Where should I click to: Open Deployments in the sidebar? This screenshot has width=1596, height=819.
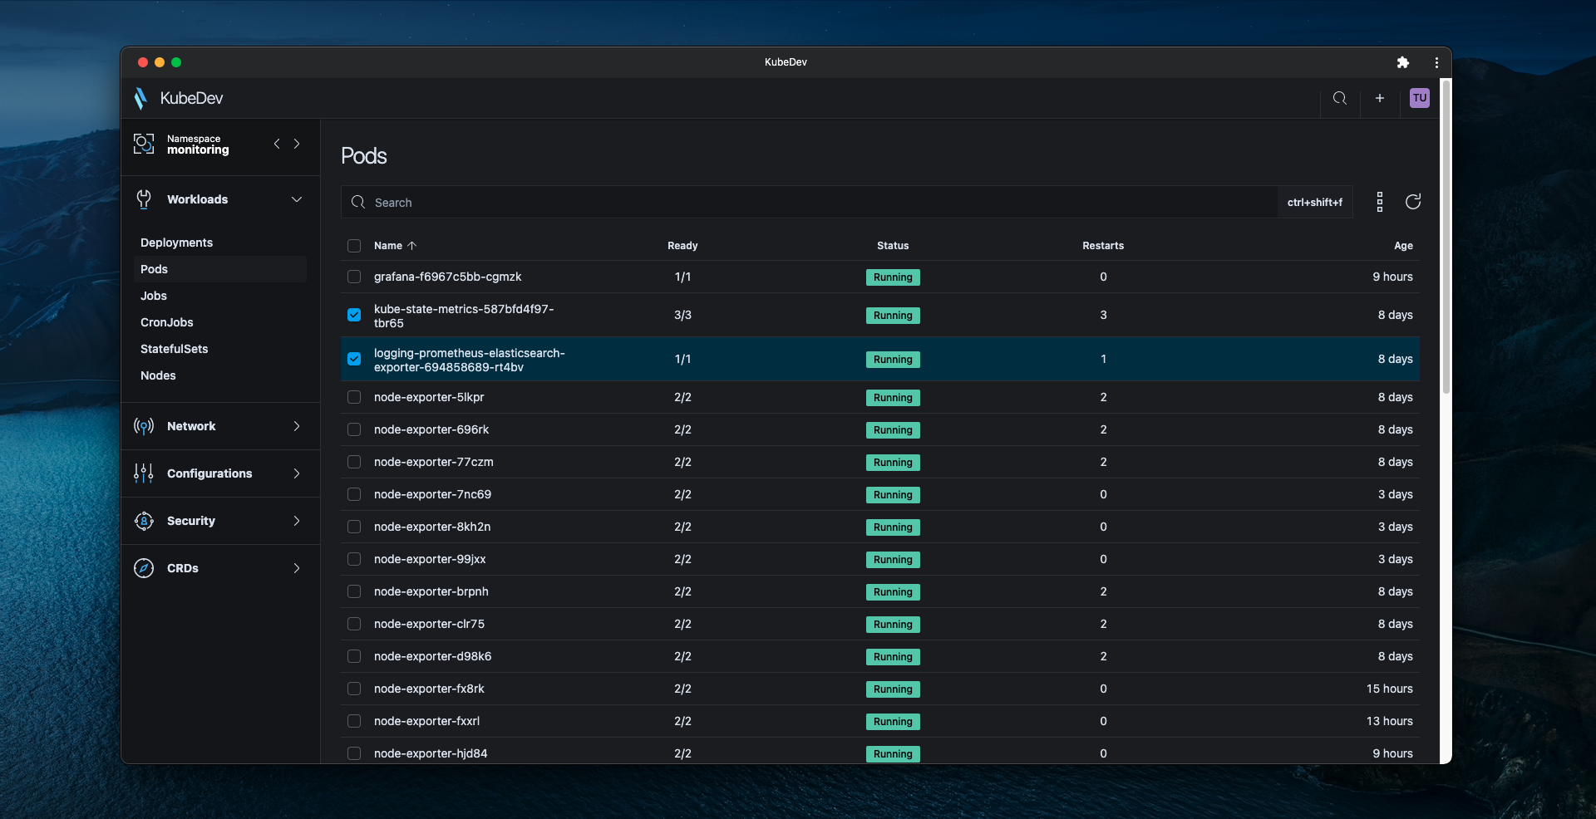pos(176,243)
